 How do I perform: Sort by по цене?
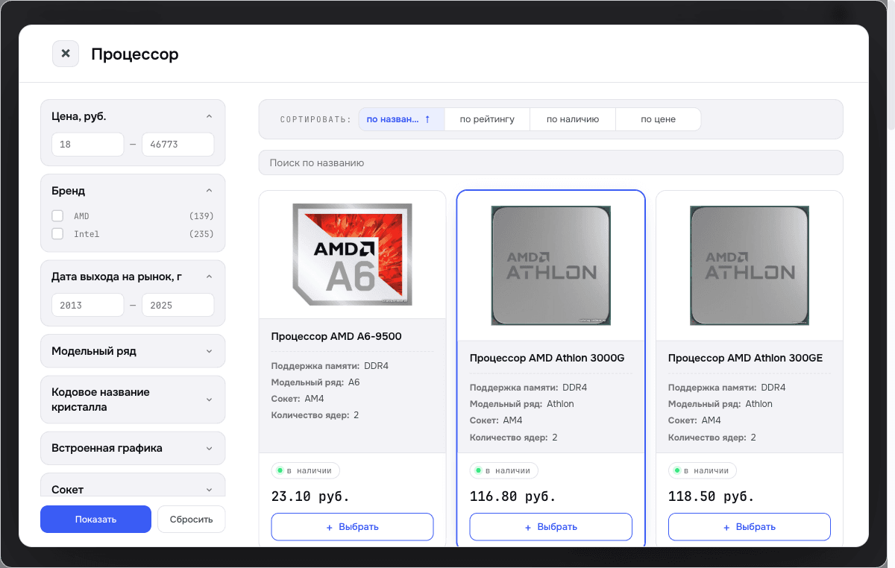(658, 119)
